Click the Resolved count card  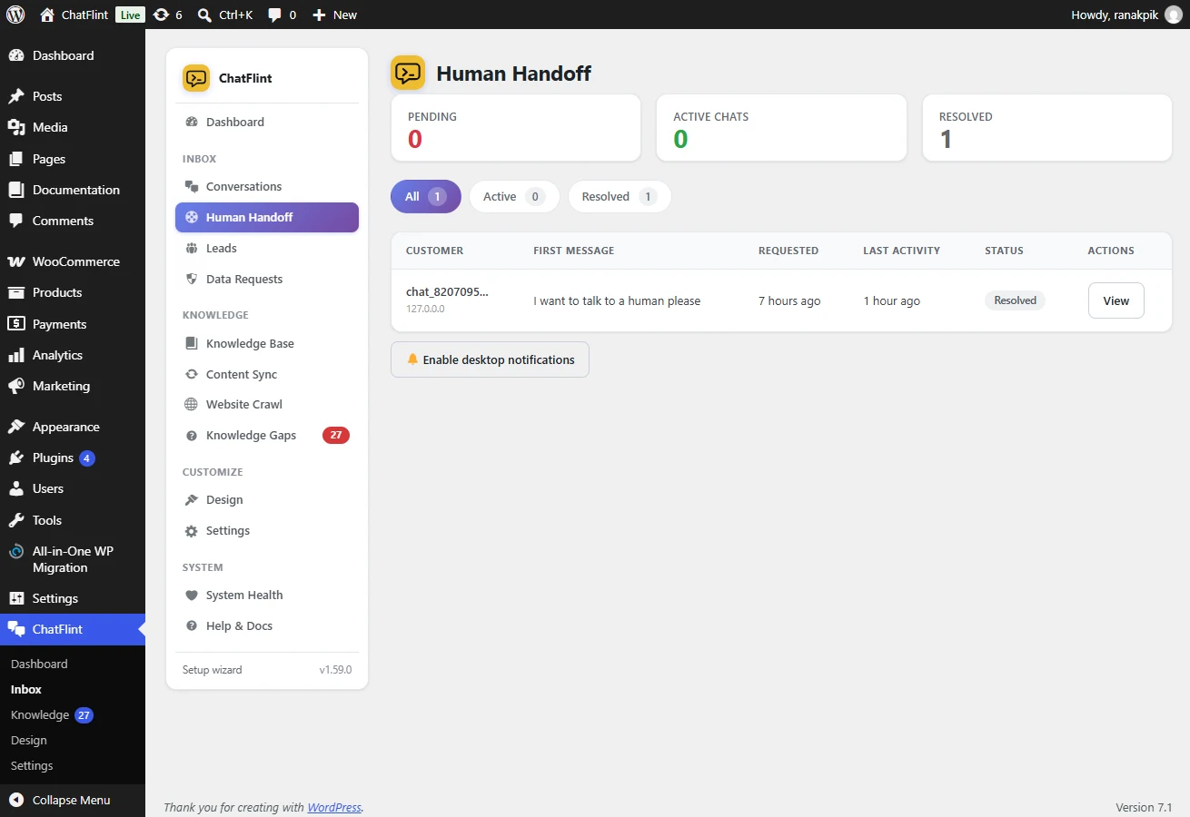1047,128
